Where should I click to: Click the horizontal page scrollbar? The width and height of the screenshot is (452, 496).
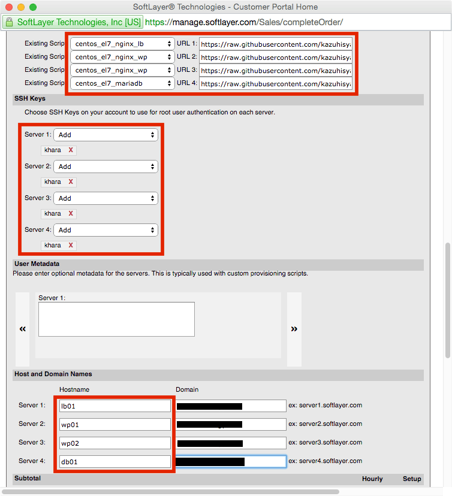[x=171, y=492]
